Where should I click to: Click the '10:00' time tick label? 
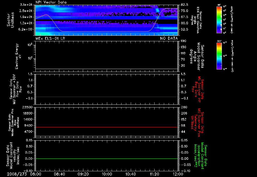(107, 174)
